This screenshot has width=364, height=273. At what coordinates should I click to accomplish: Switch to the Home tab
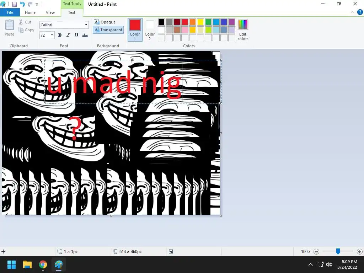(30, 12)
